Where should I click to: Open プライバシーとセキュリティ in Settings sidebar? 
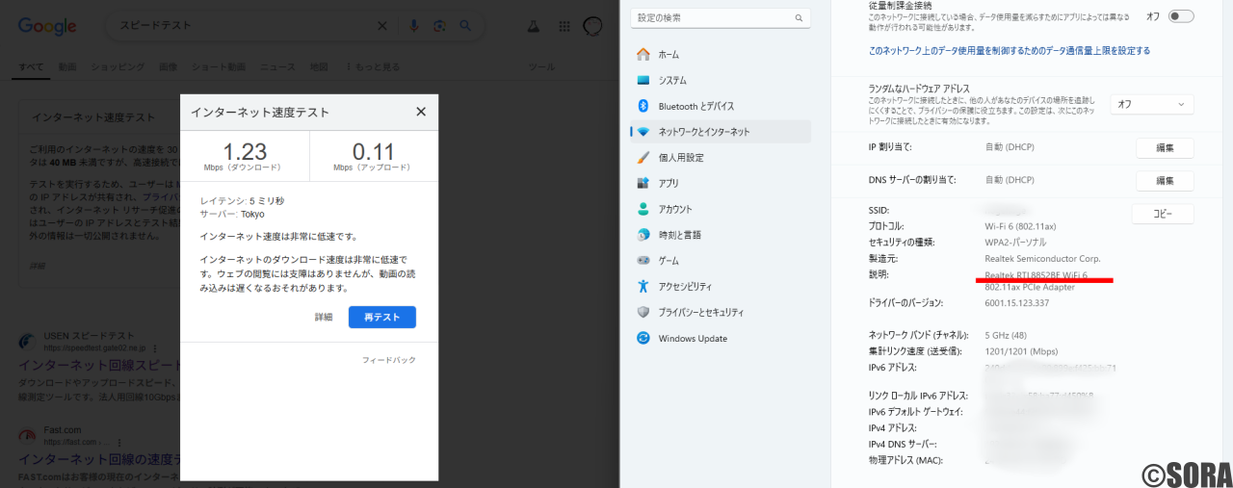pos(721,312)
